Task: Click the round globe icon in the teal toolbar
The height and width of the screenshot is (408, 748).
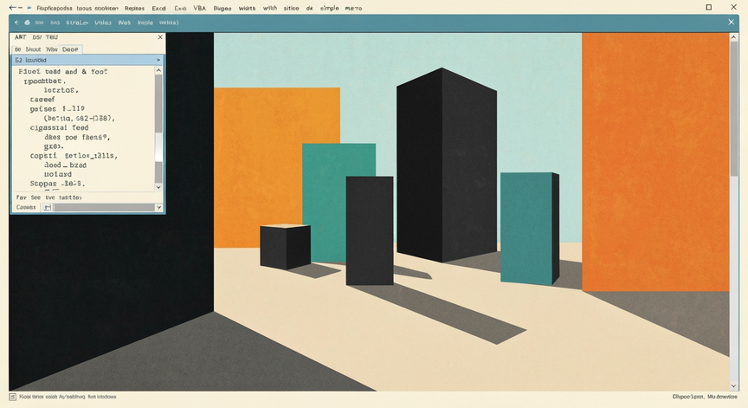Action: coord(27,23)
